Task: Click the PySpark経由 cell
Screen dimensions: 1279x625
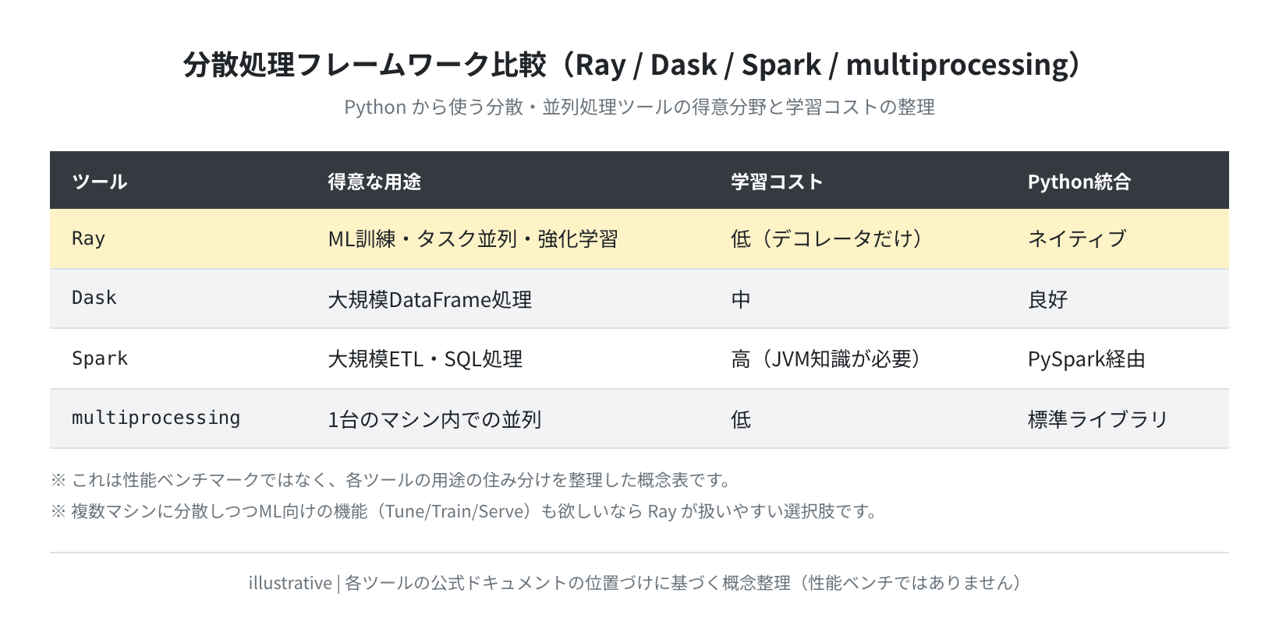Action: point(1086,359)
